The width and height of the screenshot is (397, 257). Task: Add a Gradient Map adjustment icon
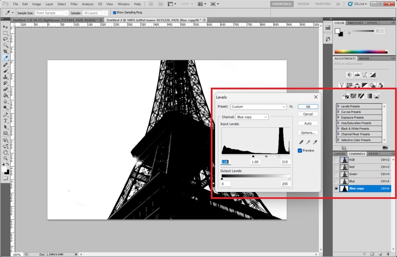pos(369,96)
